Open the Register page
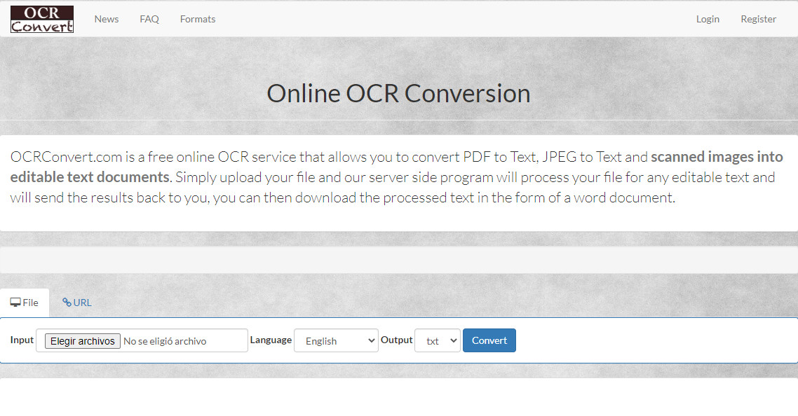Viewport: 798px width, 416px height. click(x=758, y=20)
